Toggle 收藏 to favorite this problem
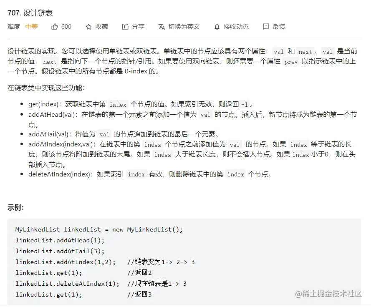Image resolution: width=371 pixels, height=307 pixels. pos(102,27)
